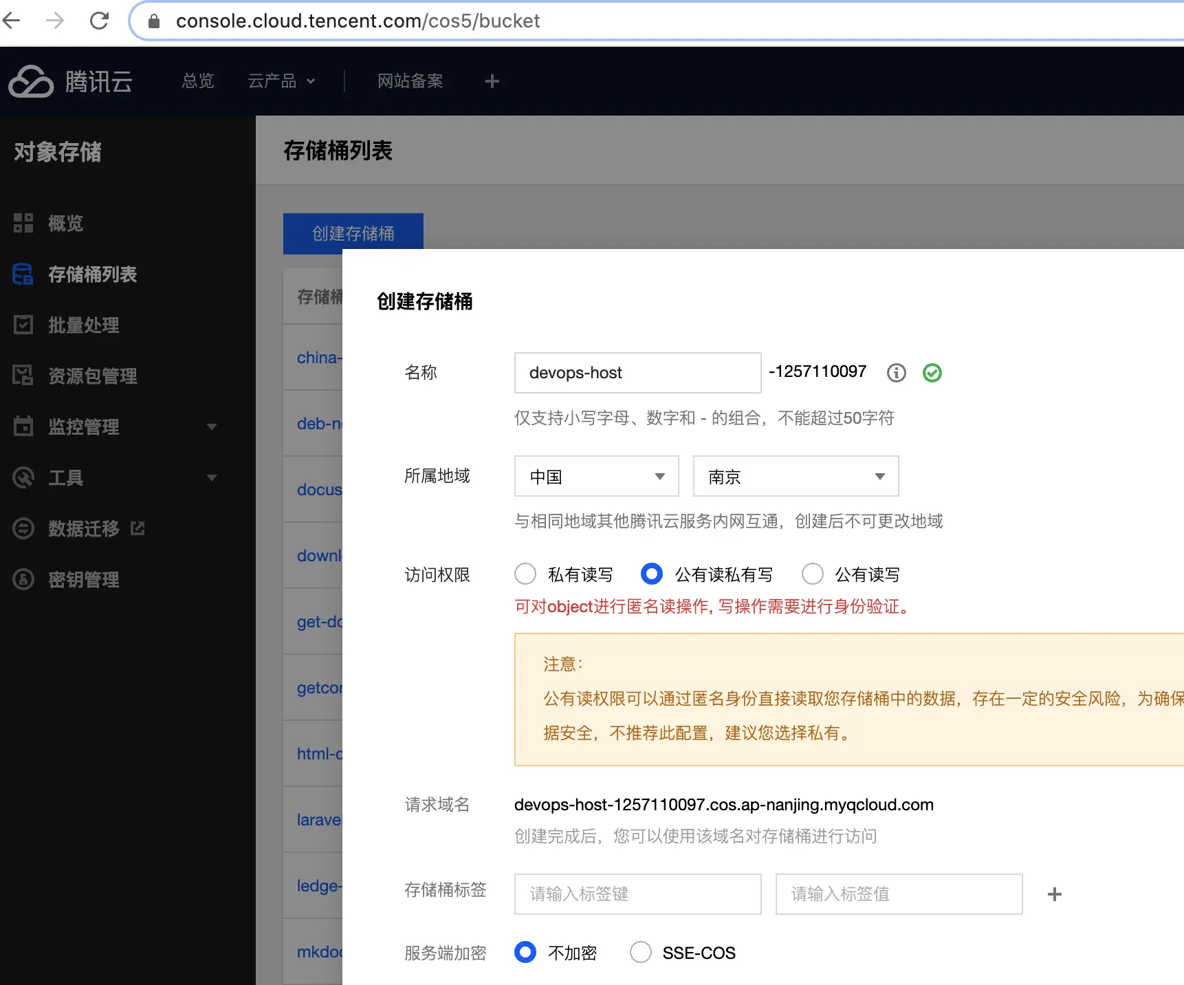Open the 中国 country dropdown
Viewport: 1184px width, 985px height.
[x=595, y=476]
